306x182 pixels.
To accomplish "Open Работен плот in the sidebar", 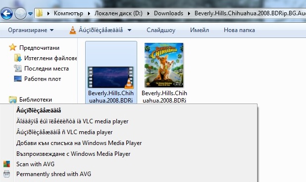I will (x=43, y=79).
